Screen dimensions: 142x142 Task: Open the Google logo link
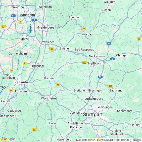[9, 139]
